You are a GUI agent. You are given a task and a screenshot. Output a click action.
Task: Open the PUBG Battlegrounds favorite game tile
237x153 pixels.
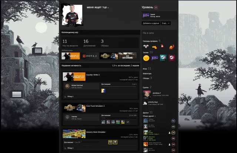coord(128,56)
